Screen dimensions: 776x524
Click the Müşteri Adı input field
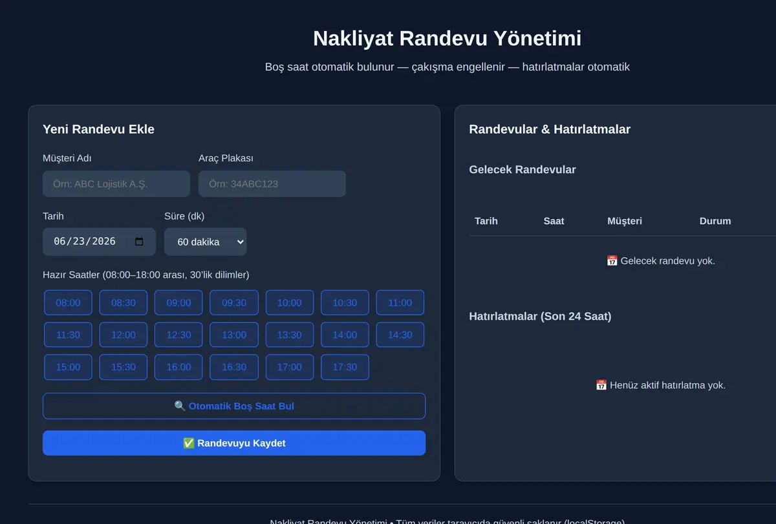[x=116, y=183]
